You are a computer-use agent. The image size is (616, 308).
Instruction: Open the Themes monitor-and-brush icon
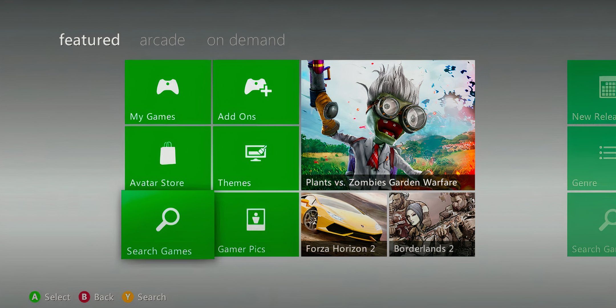tap(256, 153)
